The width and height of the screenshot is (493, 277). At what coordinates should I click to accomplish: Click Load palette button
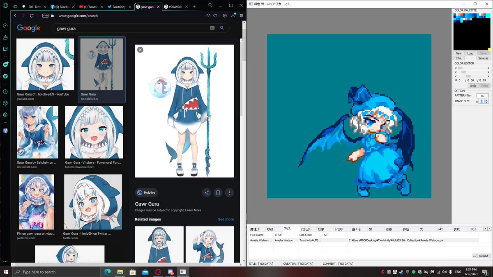point(470,53)
